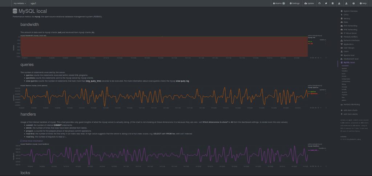Image resolution: width=372 pixels, height=176 pixels.
Task: Select Disks in the sidebar
Action: coord(346,22)
